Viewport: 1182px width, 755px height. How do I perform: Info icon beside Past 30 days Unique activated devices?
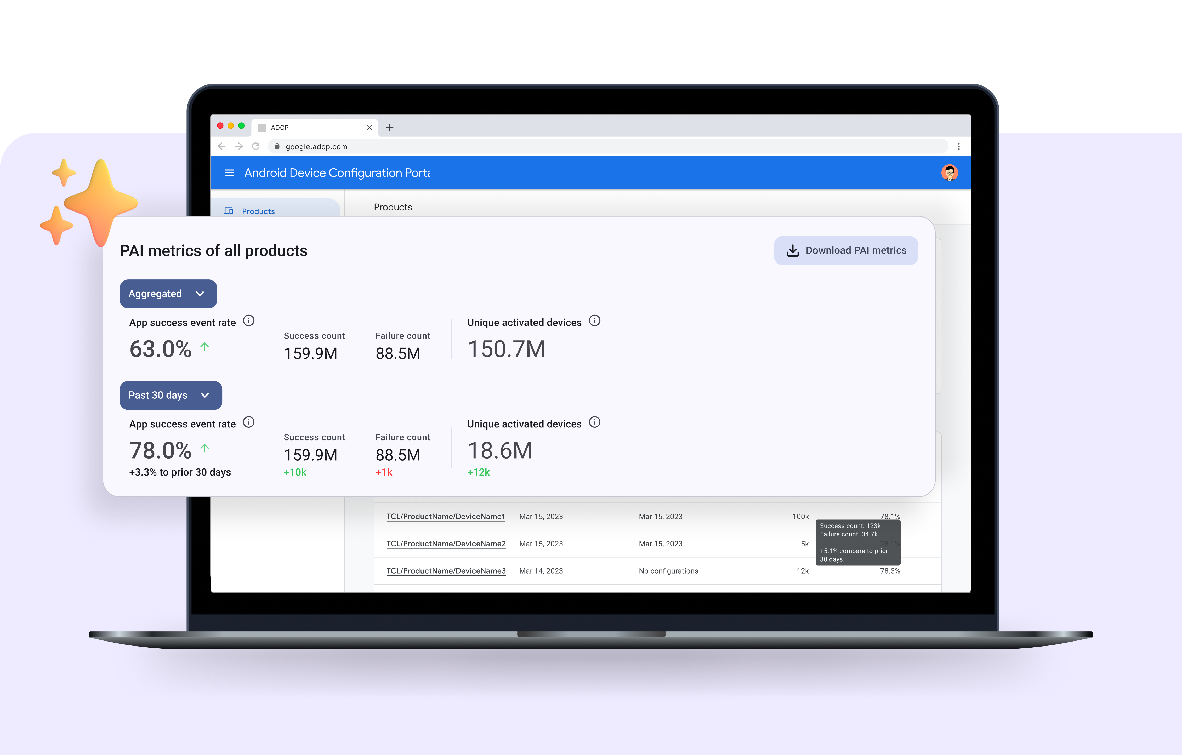594,422
